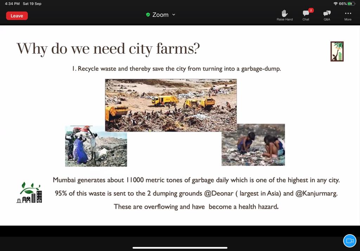
Task: Open the Q&A panel
Action: click(x=327, y=15)
